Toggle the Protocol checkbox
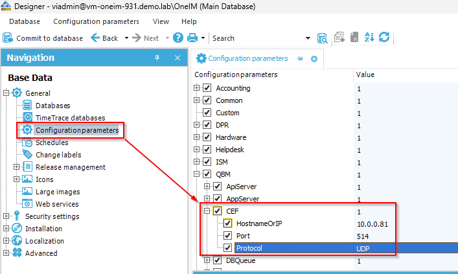458x274 pixels. [x=228, y=247]
